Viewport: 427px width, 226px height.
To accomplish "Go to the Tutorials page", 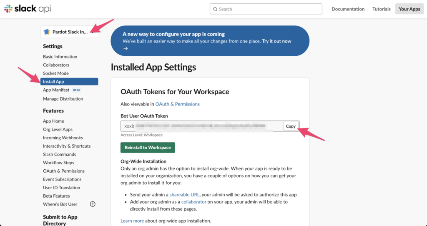I will (x=381, y=9).
